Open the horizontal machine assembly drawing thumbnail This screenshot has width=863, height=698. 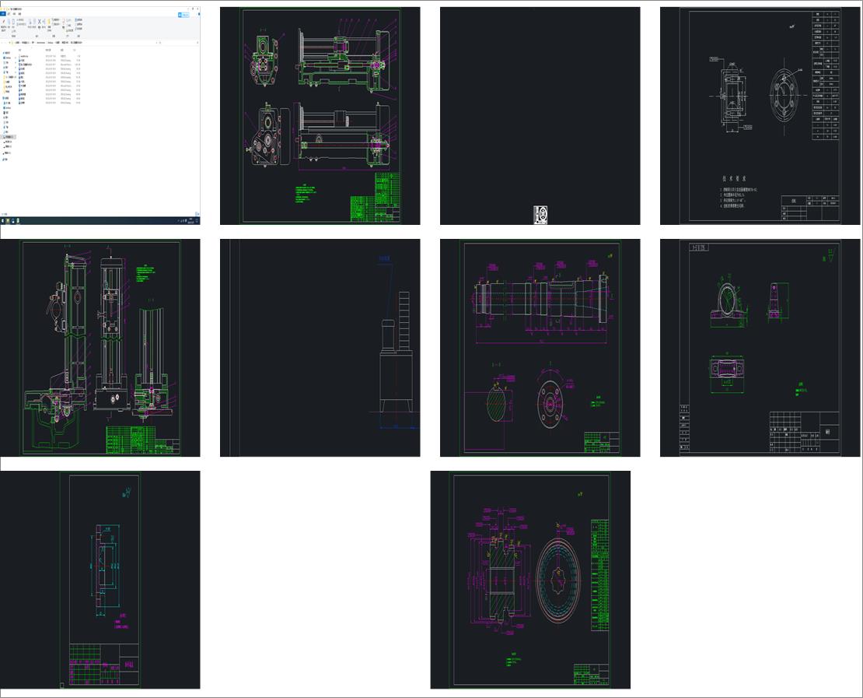(x=320, y=116)
